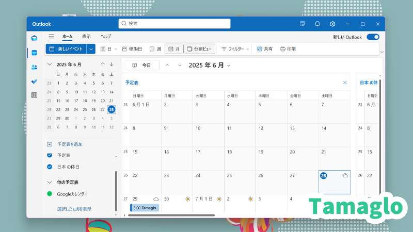Toggle Split view (分割ビュー)

[x=199, y=49]
